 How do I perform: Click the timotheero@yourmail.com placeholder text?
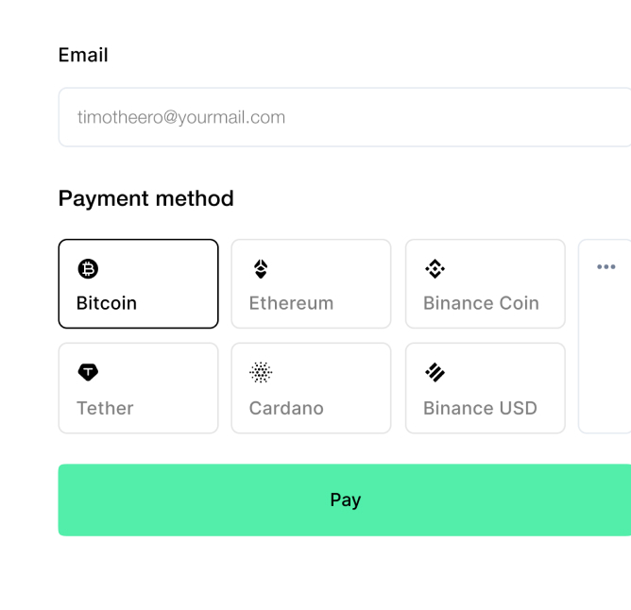click(181, 117)
